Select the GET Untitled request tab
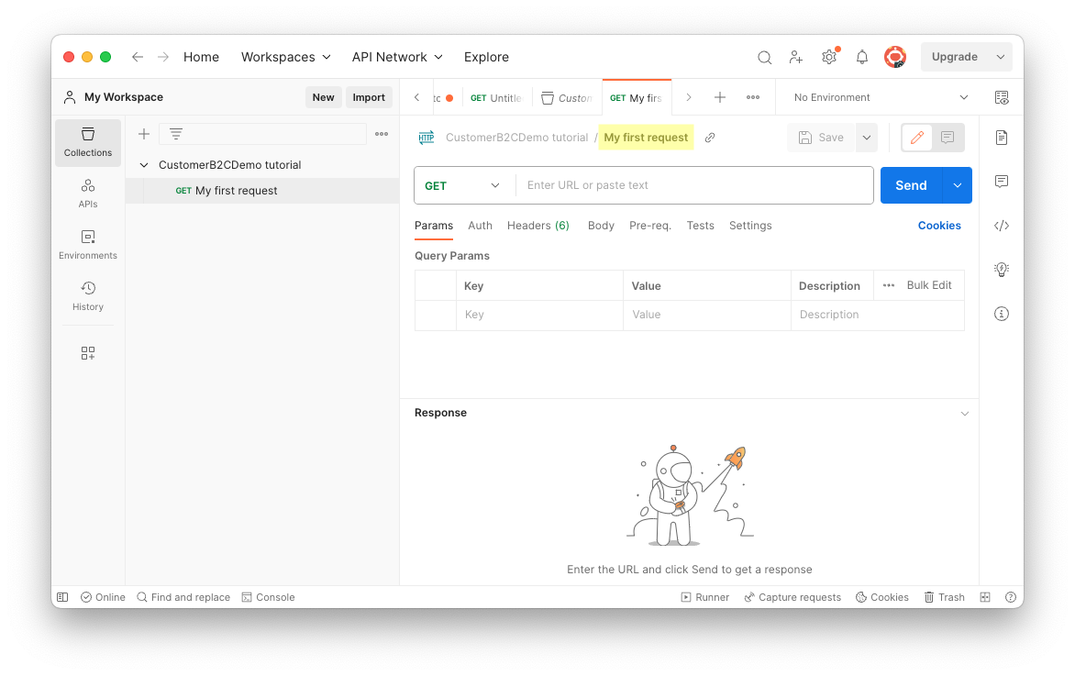The image size is (1075, 676). tap(495, 98)
